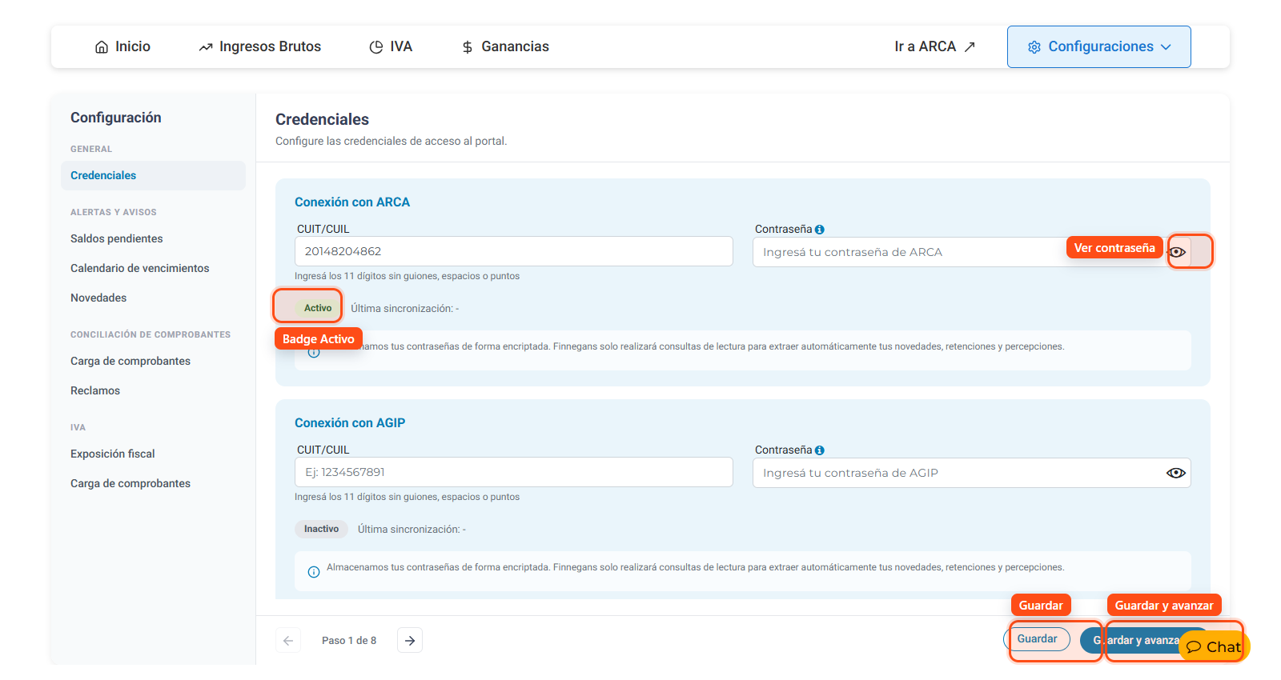
Task: Expand the Configuraciones dropdown
Action: (x=1098, y=46)
